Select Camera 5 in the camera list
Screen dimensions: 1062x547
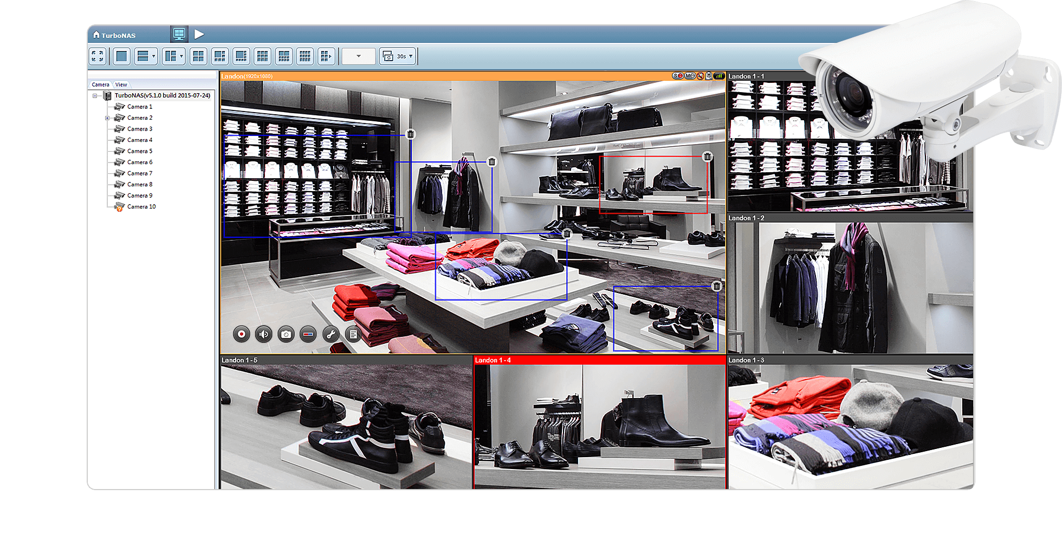pos(140,151)
